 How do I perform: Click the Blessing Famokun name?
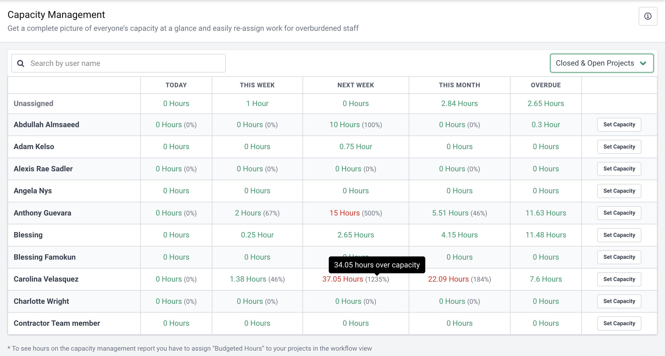tap(45, 257)
